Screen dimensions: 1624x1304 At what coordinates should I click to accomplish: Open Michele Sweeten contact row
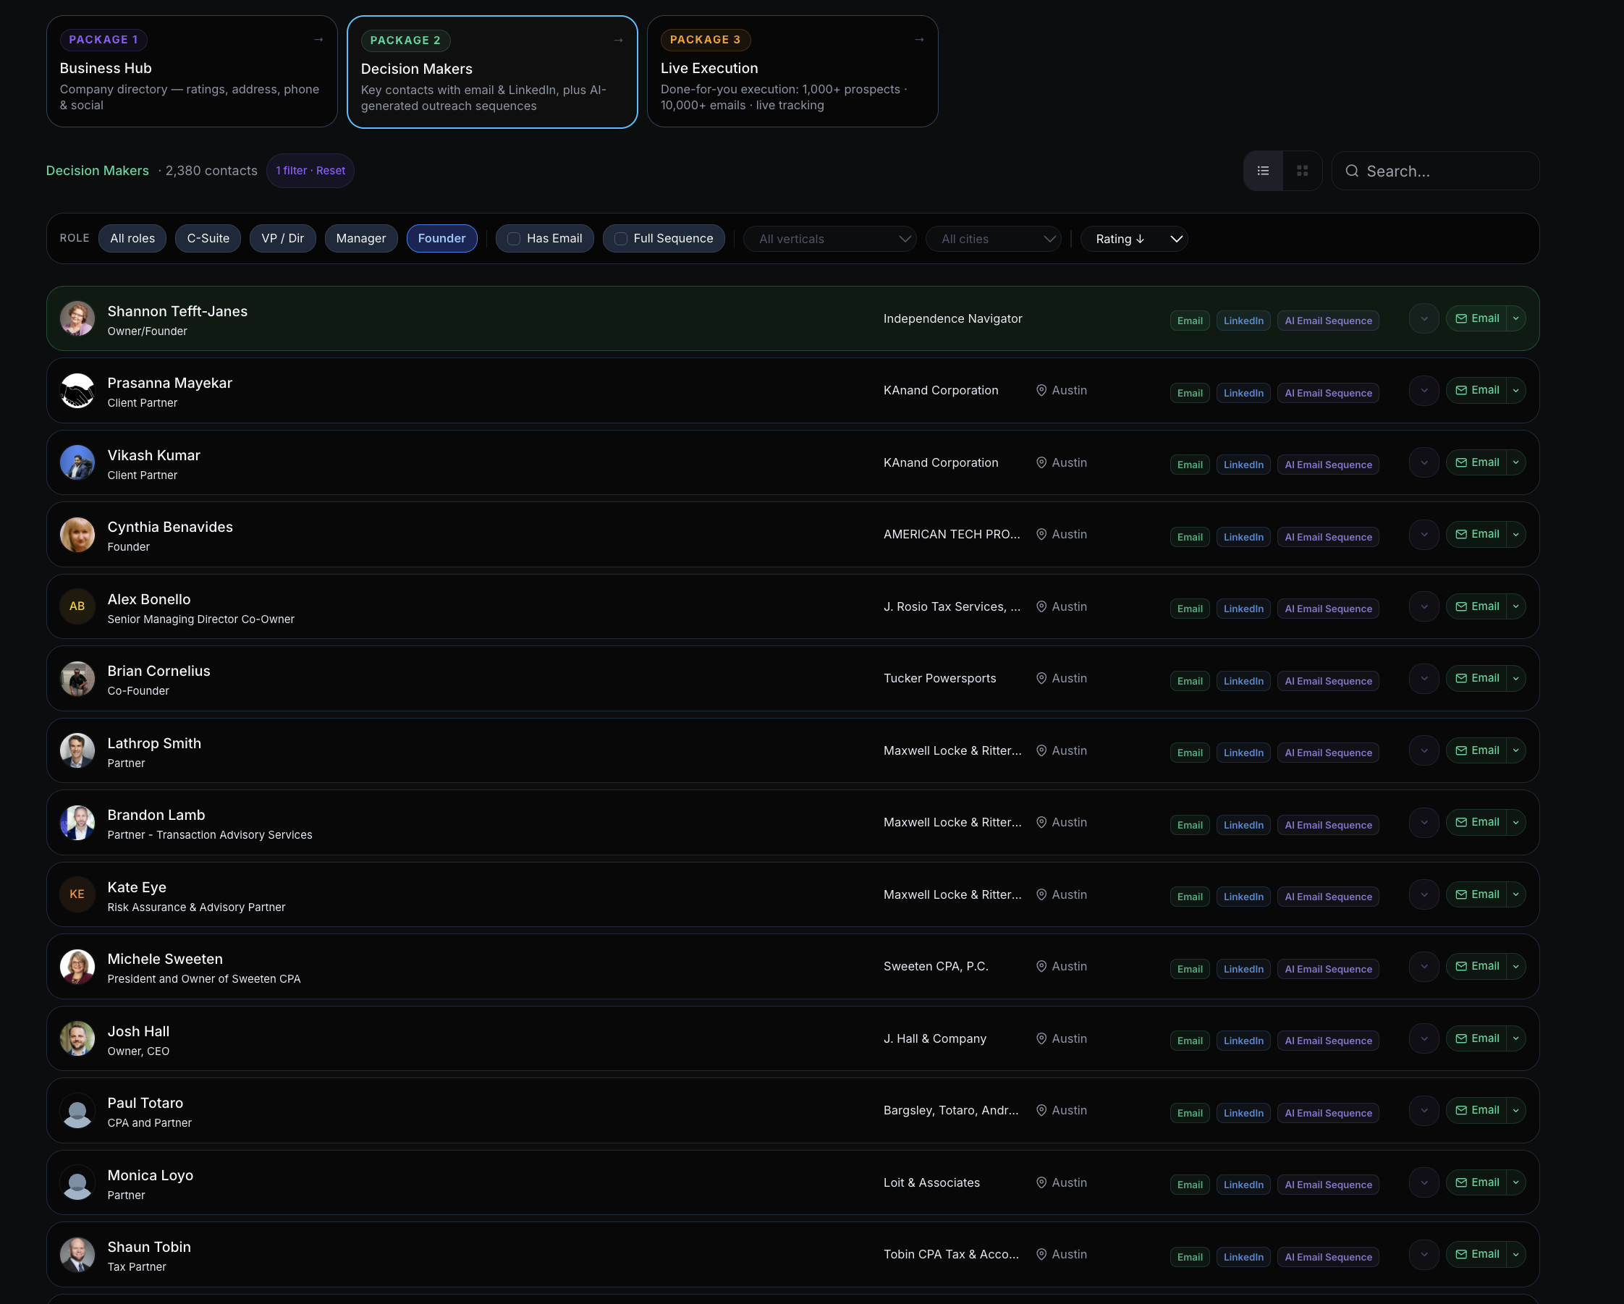click(792, 967)
